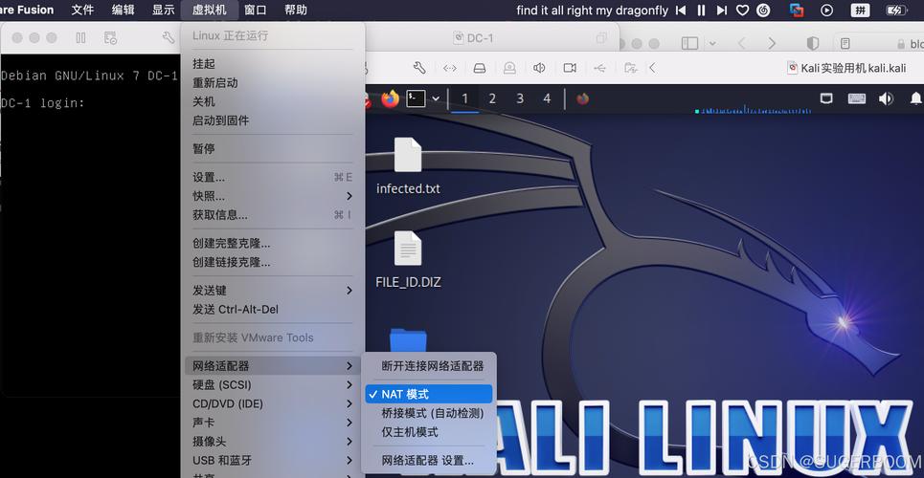Click the circular play icon in menu bar

(827, 10)
